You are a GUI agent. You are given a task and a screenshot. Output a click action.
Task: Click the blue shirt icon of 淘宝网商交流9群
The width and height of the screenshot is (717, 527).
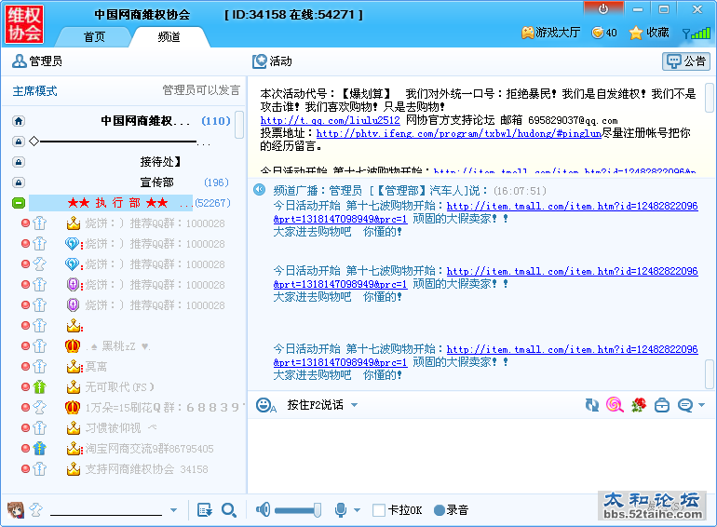tap(40, 449)
